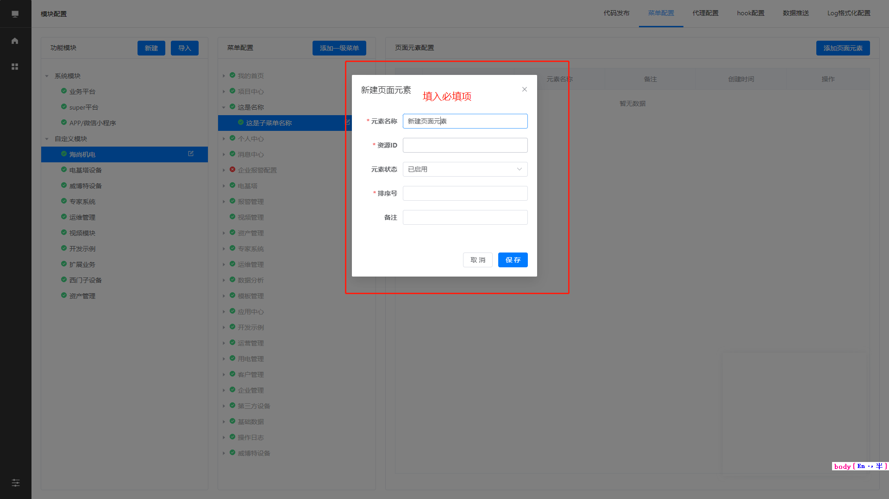Screen dimensions: 889x499
Task: Click green status icon beside 专家系统 module
Action: click(x=64, y=201)
